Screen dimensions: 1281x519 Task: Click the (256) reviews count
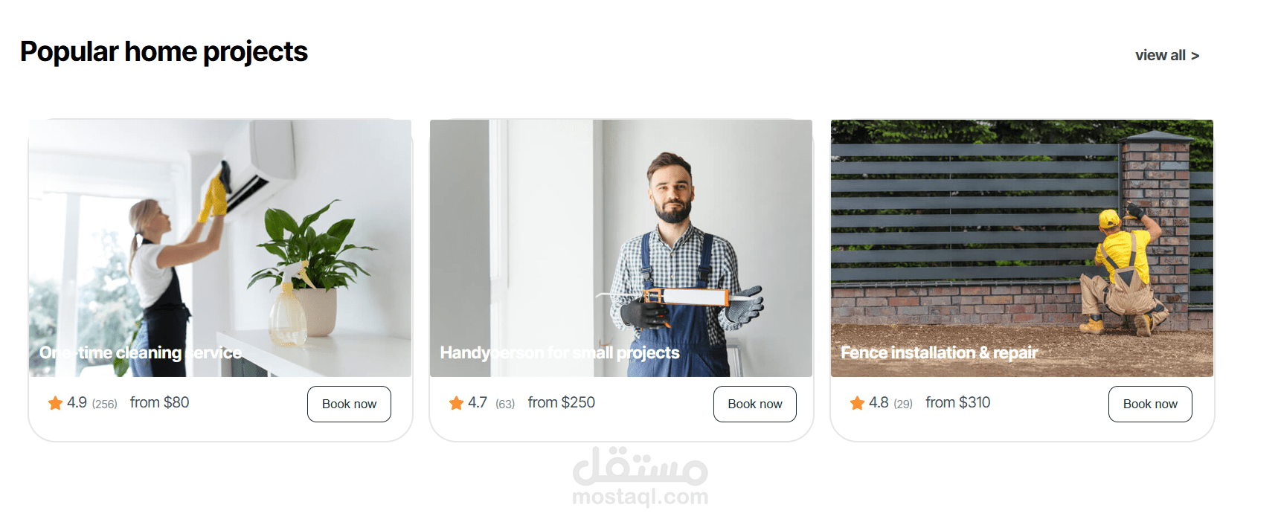click(105, 404)
